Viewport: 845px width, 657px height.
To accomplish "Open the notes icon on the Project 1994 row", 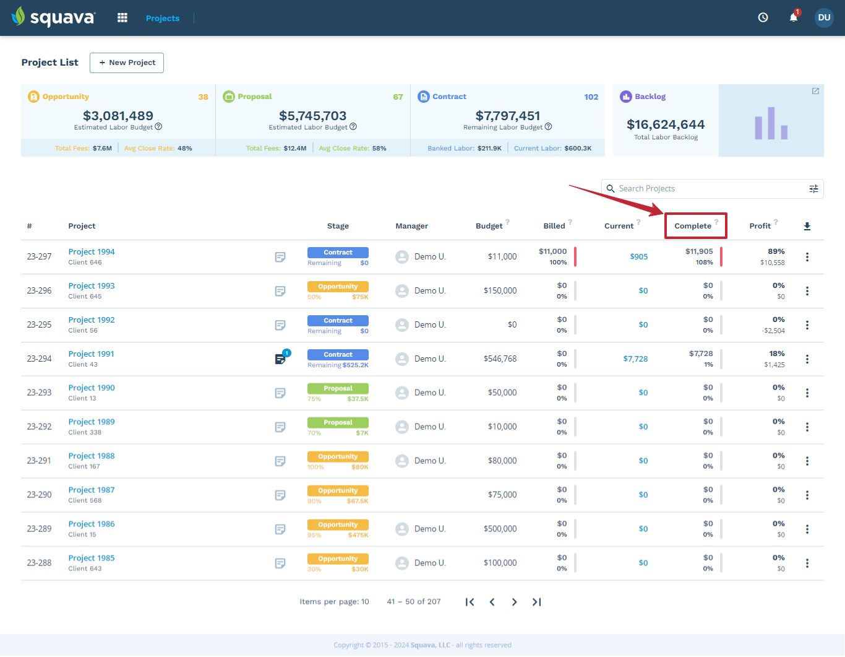I will tap(280, 257).
